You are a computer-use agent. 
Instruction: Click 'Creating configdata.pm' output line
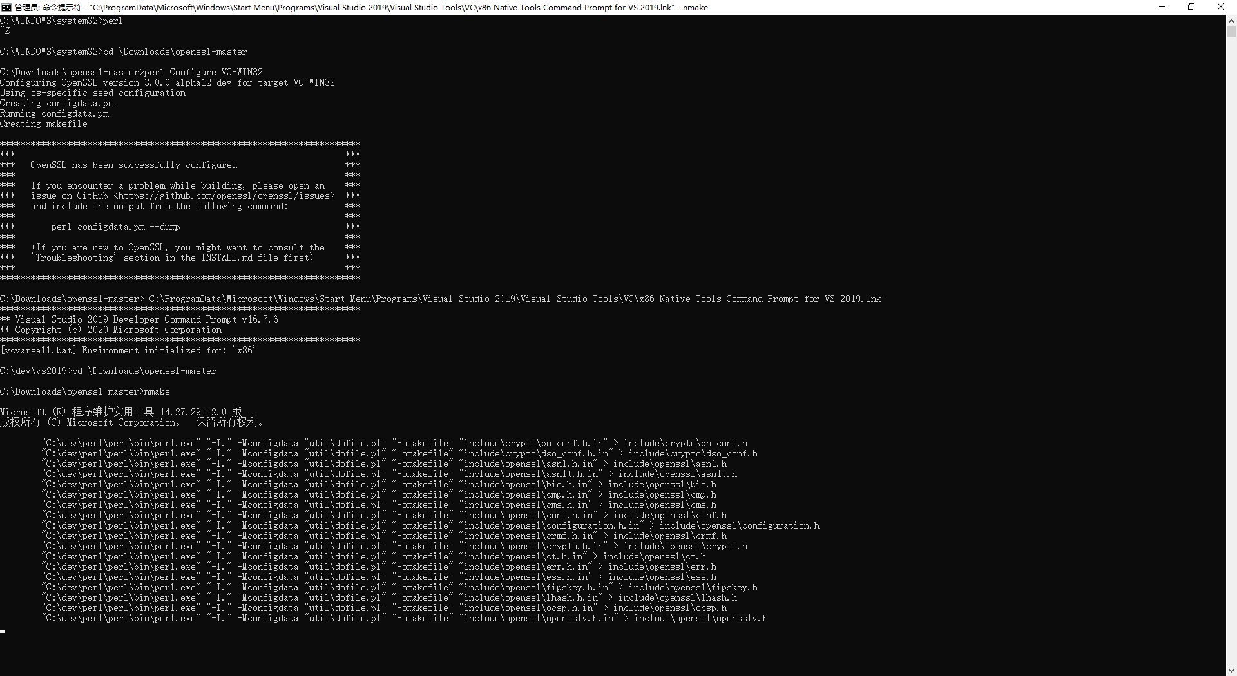57,103
